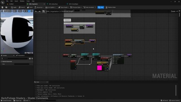This screenshot has height=102, width=181.
Task: Select the viewport translate gizmo icon
Action: point(27,11)
